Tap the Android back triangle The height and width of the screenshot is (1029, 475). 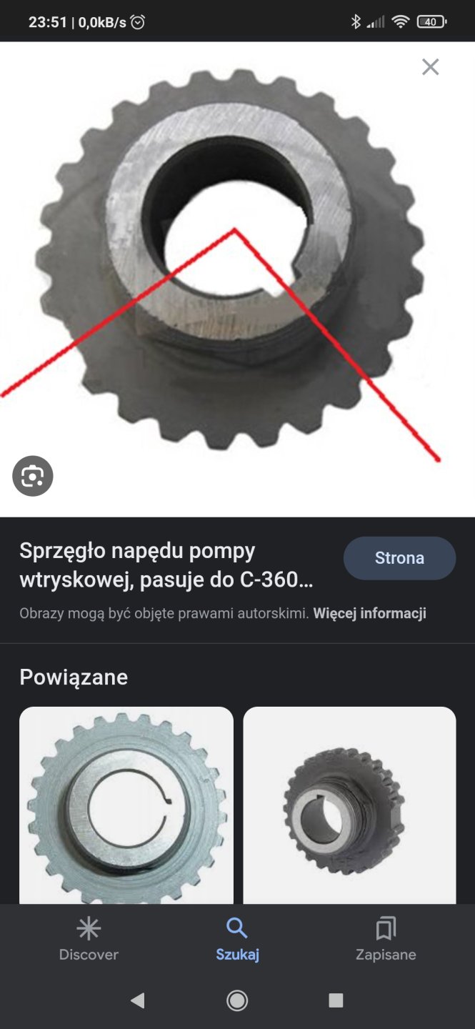138,1000
